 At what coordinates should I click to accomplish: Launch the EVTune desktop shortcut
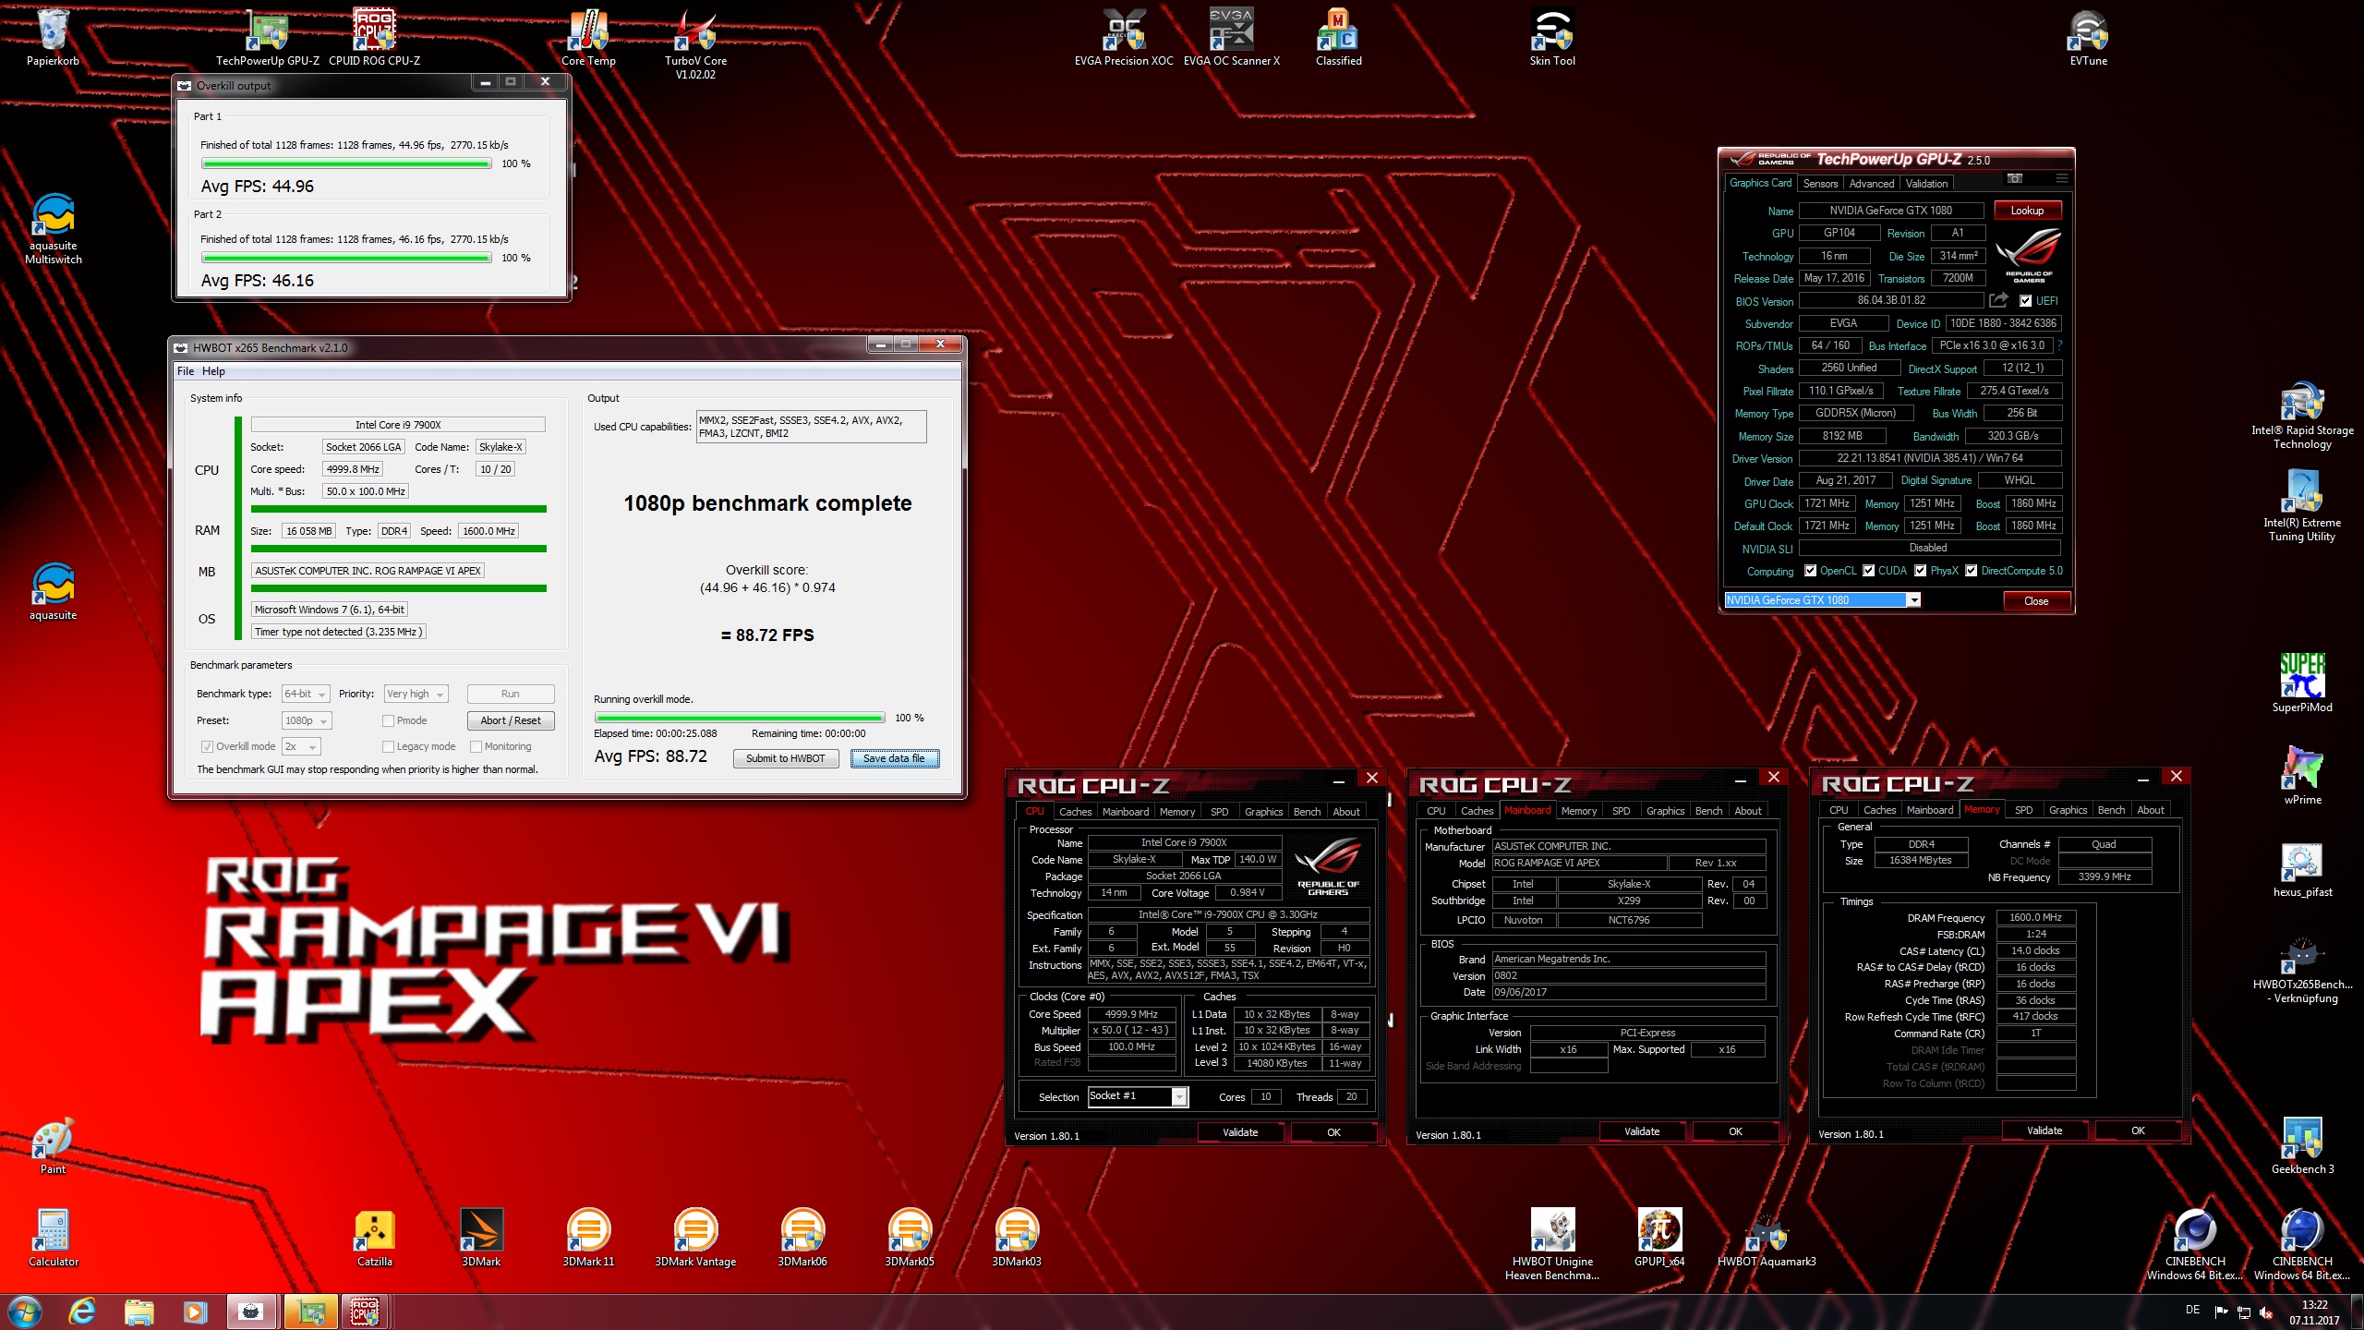(2088, 37)
